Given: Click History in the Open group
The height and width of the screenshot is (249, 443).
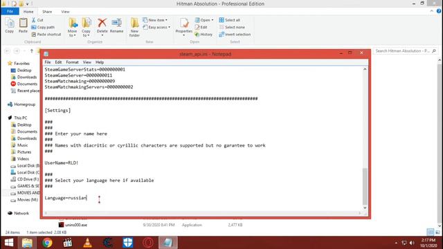Looking at the screenshot, I should (x=204, y=34).
